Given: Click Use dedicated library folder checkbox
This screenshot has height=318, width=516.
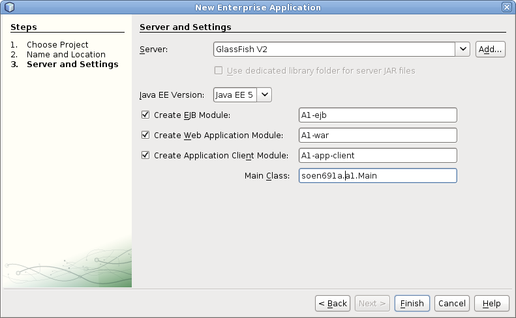Looking at the screenshot, I should coord(219,70).
